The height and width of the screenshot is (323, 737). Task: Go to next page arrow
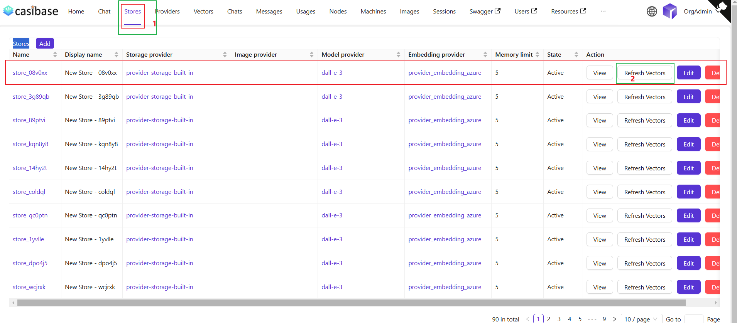(615, 319)
